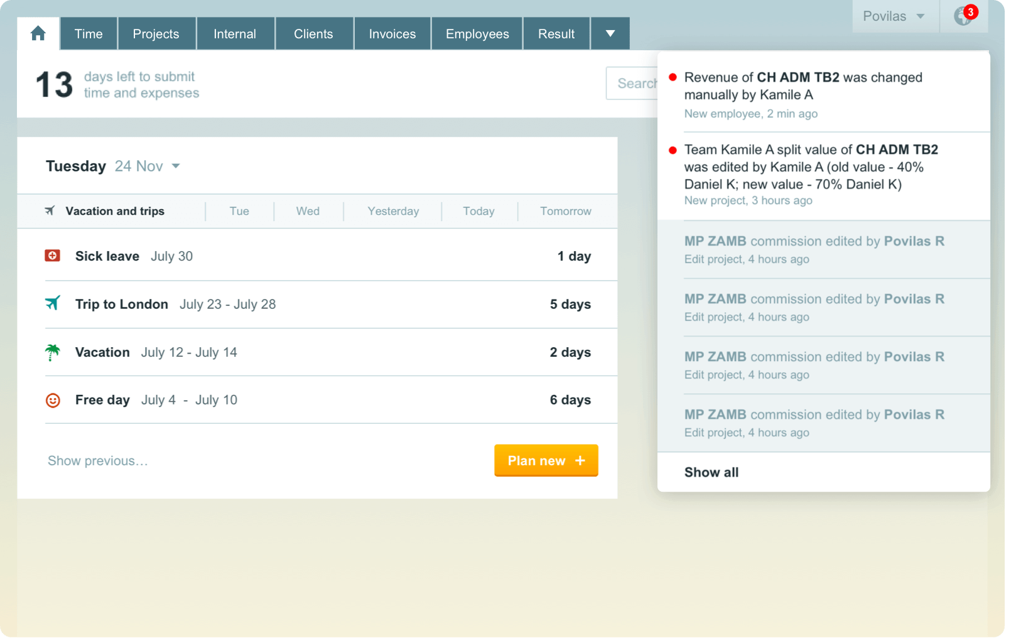Switch to the Employees tab
Viewport: 1011px width, 638px height.
pyautogui.click(x=477, y=33)
